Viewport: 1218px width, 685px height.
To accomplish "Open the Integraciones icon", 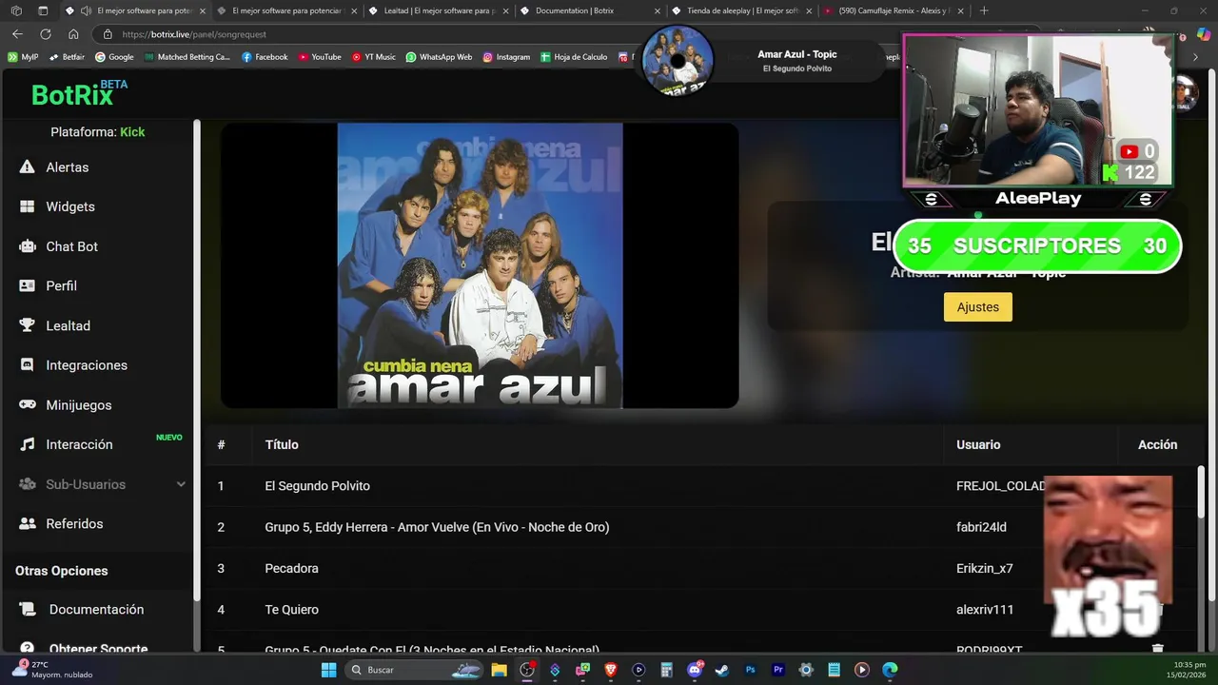I will click(28, 365).
